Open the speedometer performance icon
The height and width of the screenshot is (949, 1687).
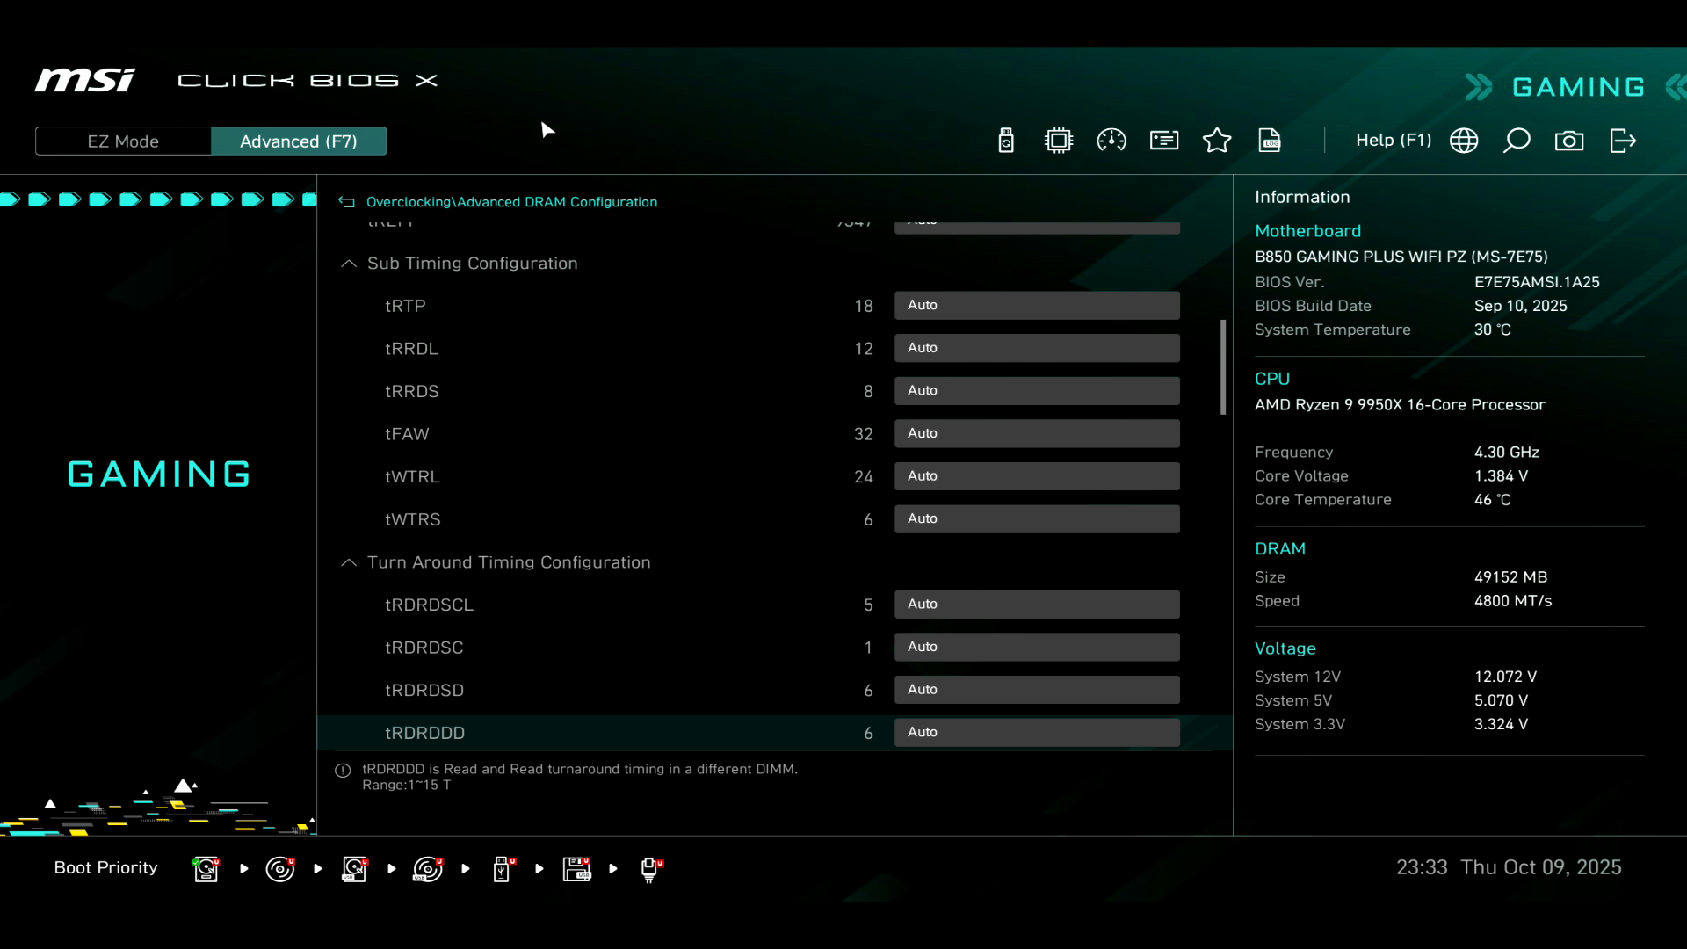(x=1111, y=141)
